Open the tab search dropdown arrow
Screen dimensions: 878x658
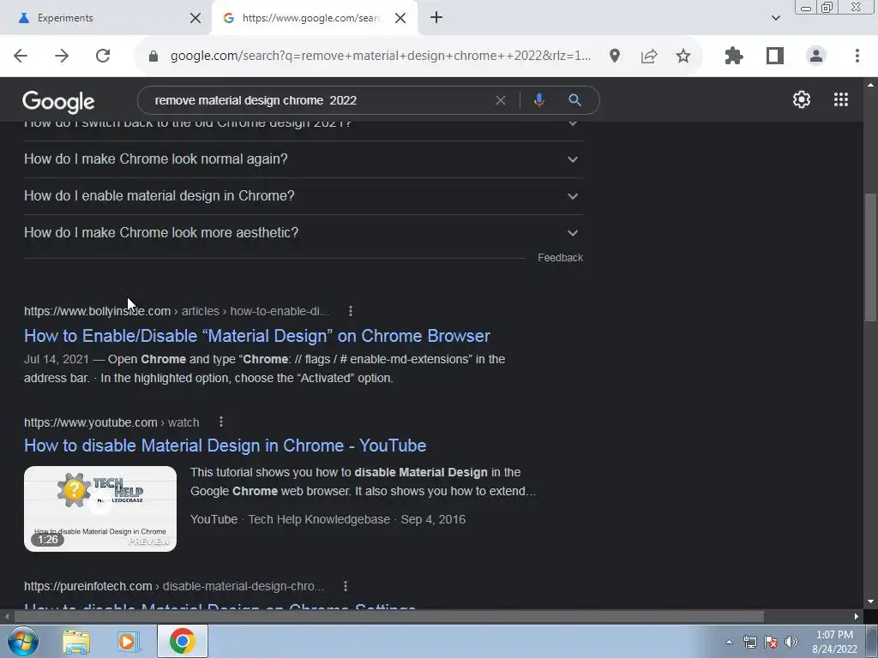point(775,18)
